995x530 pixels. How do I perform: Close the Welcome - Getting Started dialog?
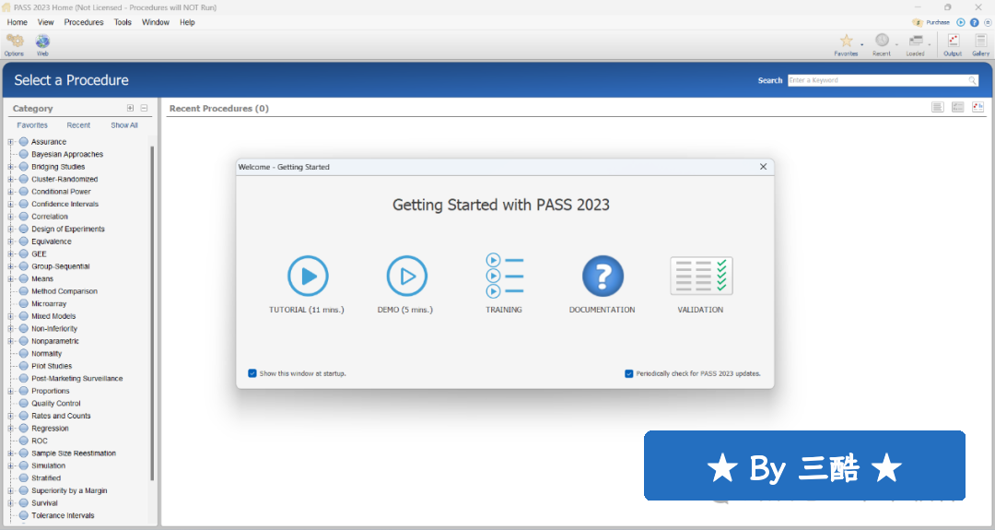tap(764, 166)
